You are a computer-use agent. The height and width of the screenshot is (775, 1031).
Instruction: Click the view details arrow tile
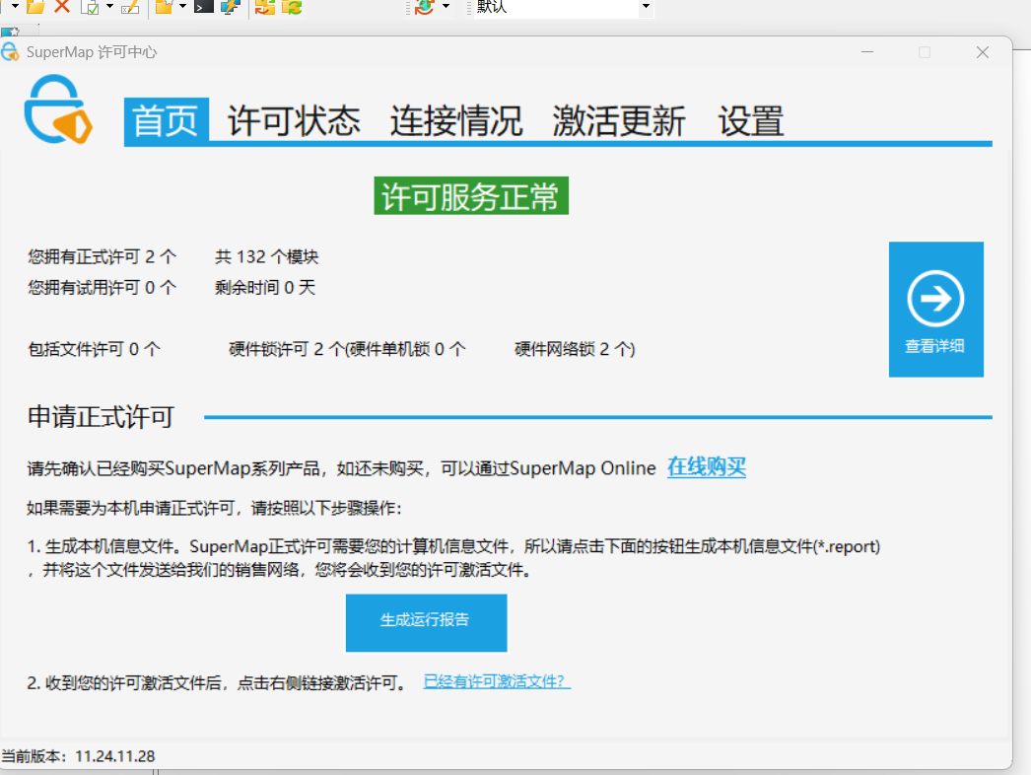[x=935, y=310]
